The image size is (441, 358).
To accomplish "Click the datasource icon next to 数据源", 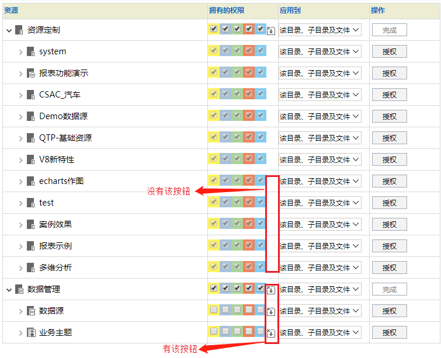I will (x=31, y=311).
